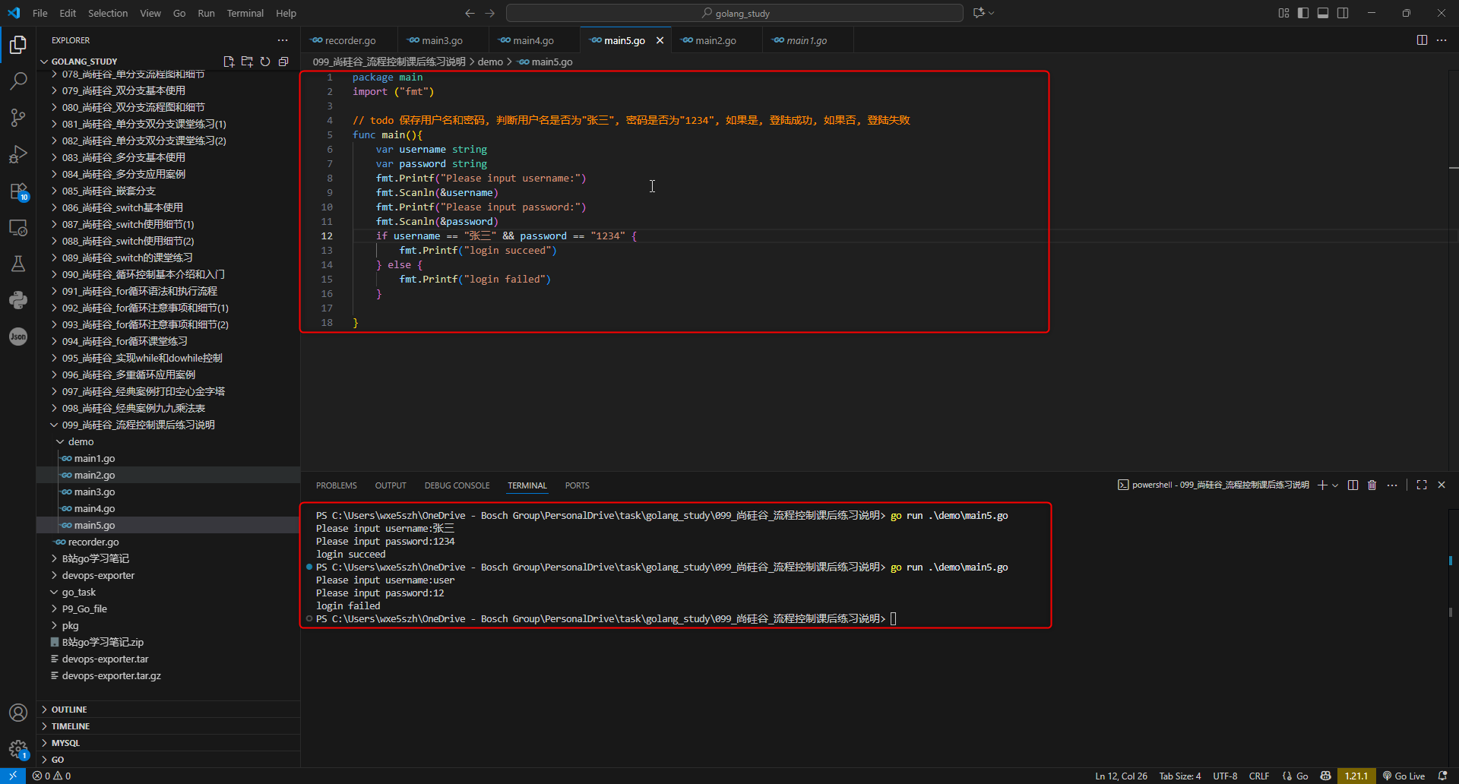This screenshot has width=1459, height=784.
Task: Open the Manage gear icon
Action: pos(18,749)
